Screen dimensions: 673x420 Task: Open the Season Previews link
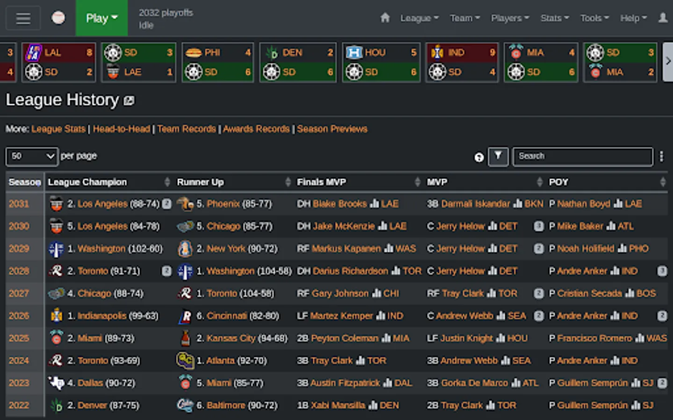[x=332, y=129]
